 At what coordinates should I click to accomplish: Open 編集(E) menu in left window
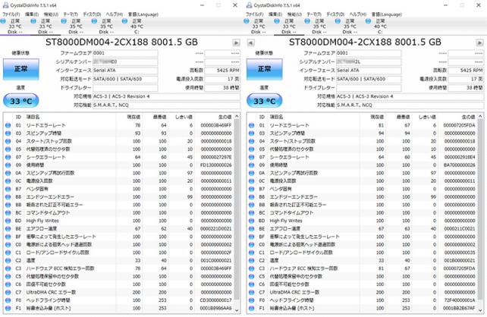(32, 14)
